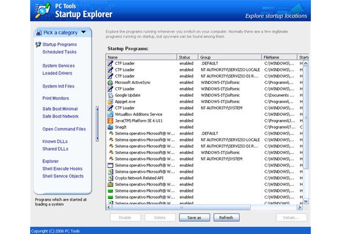Click CTF Loader icon in SERVIZIO LOCALE row

110,70
